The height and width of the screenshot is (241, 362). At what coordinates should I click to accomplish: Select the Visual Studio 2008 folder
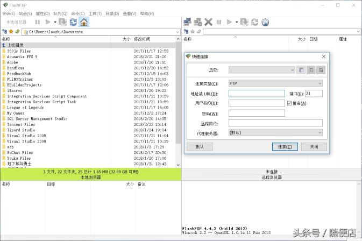point(26,141)
